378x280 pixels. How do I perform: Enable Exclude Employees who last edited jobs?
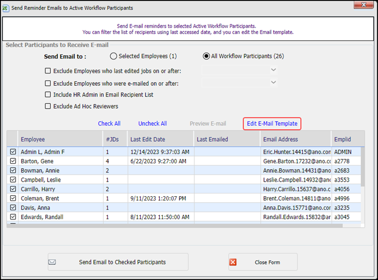click(x=48, y=71)
